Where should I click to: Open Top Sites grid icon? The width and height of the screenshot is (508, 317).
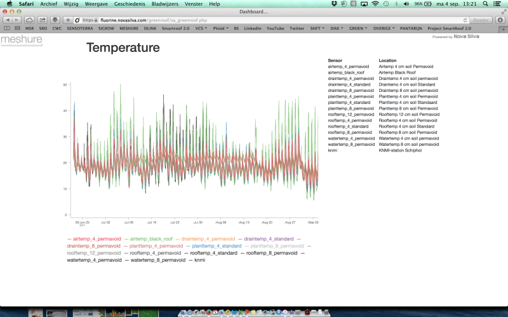(18, 29)
